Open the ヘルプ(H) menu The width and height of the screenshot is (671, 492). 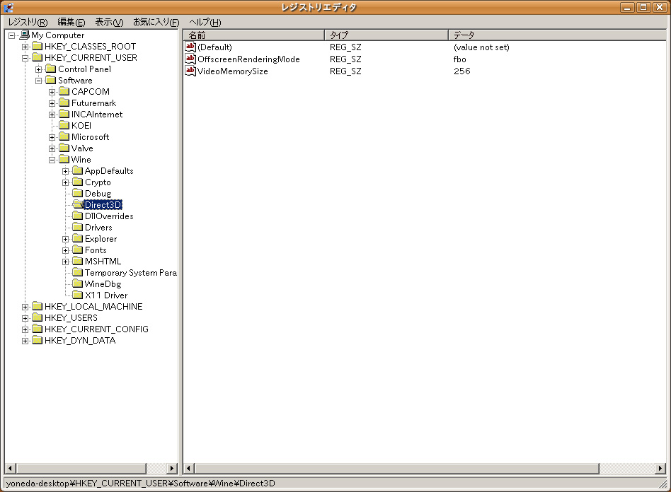[x=205, y=22]
